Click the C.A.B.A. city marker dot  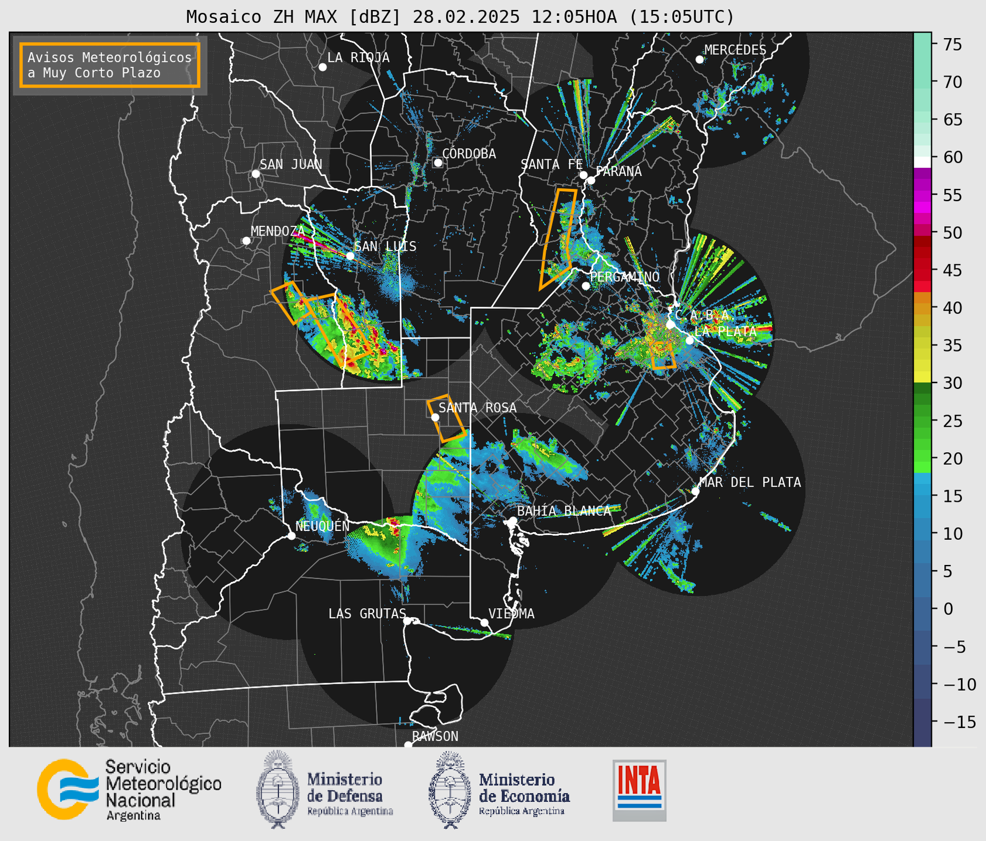671,325
